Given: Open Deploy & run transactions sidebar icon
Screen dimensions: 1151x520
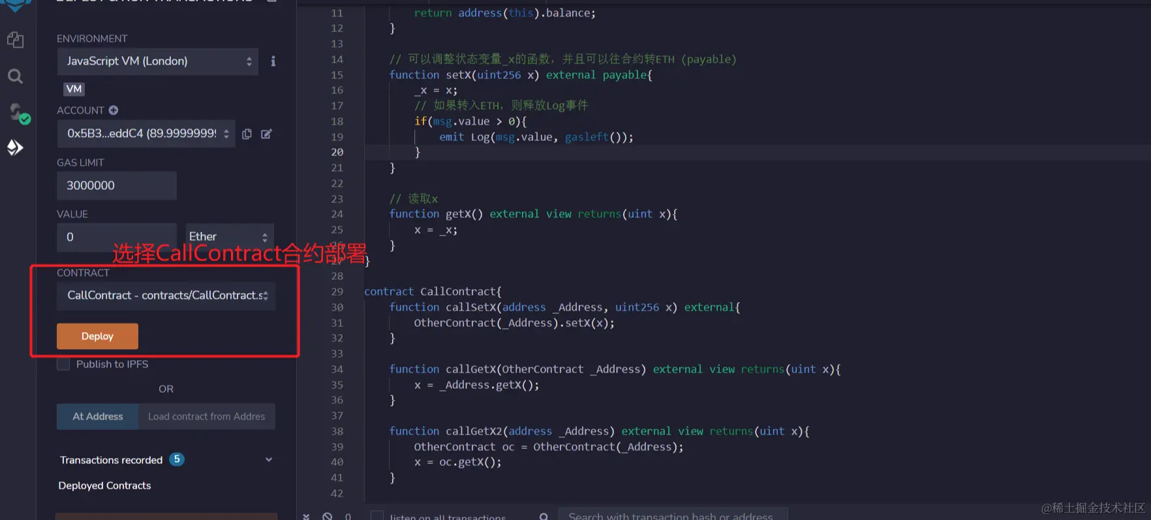Looking at the screenshot, I should (15, 147).
